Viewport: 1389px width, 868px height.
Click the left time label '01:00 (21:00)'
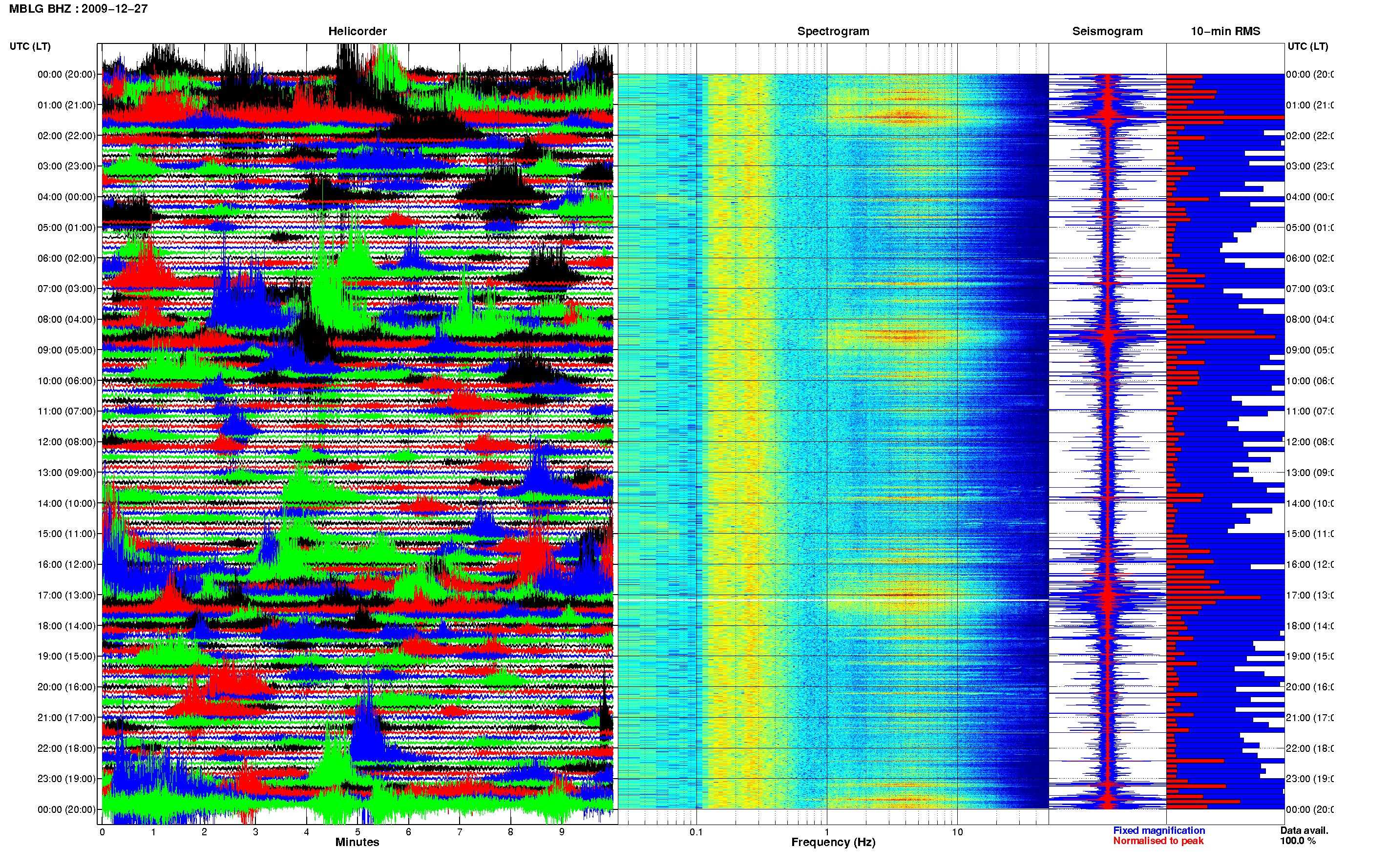66,105
